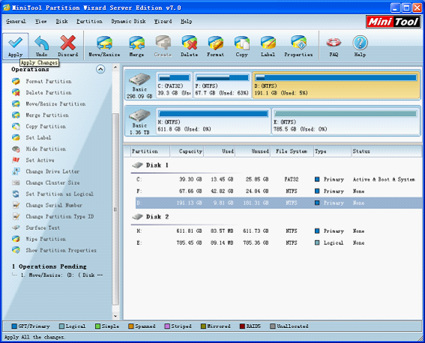The image size is (425, 343).
Task: Open Properties from the toolbar
Action: 298,46
